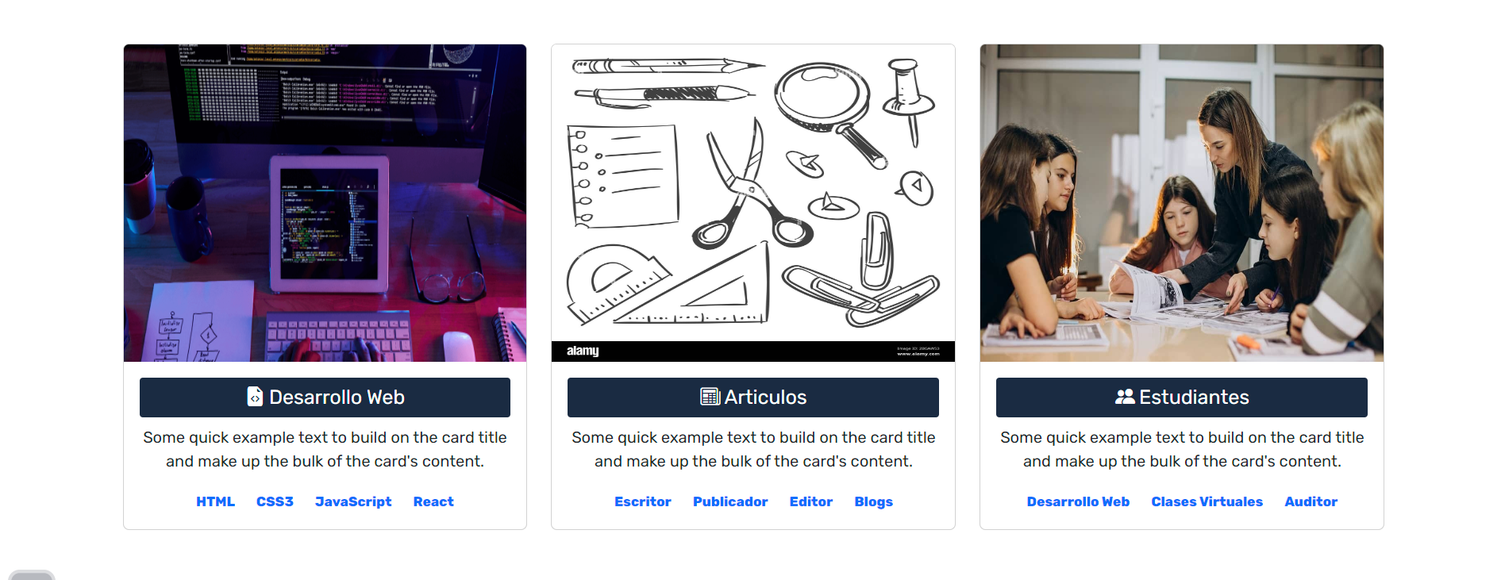This screenshot has height=580, width=1505.
Task: Click the Editor link
Action: pyautogui.click(x=811, y=501)
